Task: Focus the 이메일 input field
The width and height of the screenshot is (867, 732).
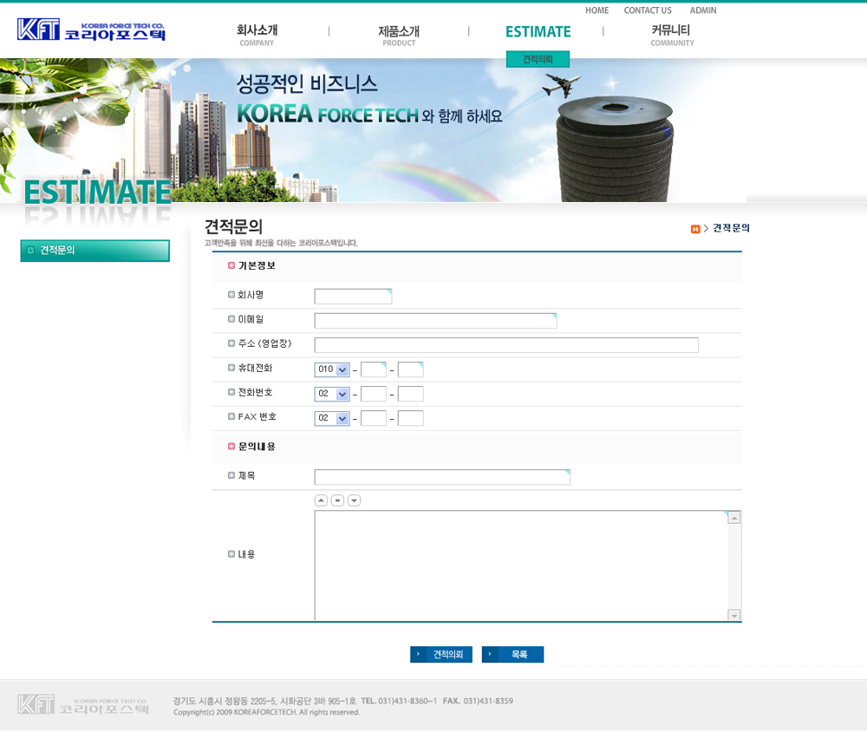Action: click(x=435, y=321)
